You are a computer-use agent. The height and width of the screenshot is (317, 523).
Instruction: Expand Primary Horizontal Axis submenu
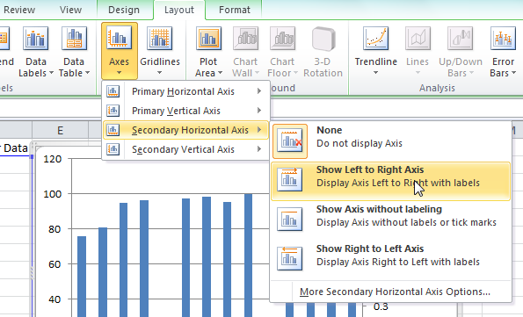[185, 91]
